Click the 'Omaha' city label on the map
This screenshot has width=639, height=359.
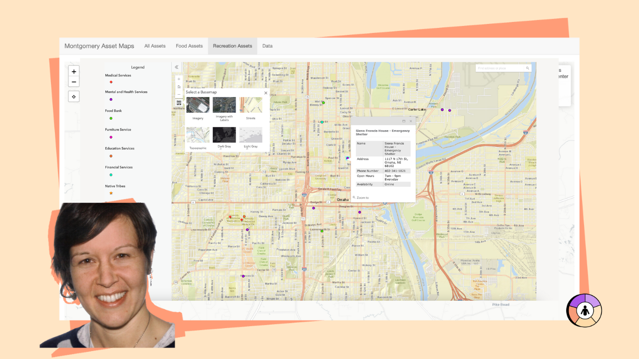343,200
